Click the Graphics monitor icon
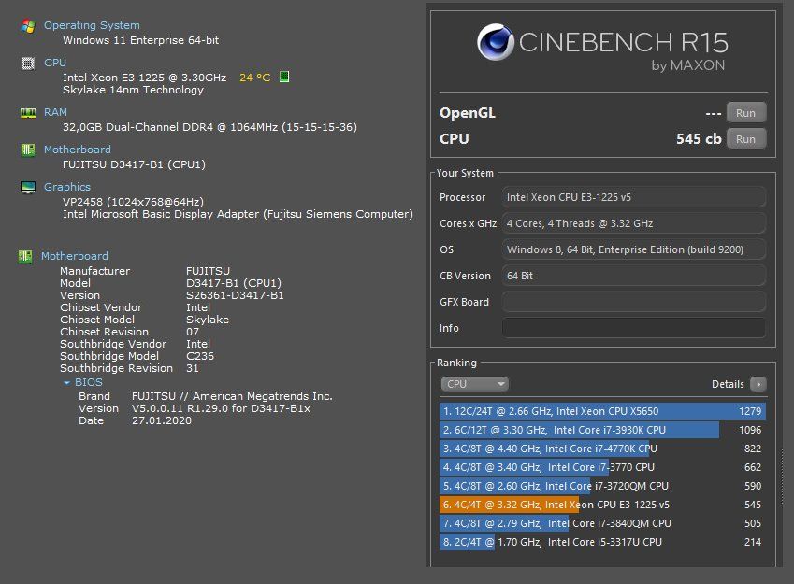Image resolution: width=794 pixels, height=584 pixels. point(28,187)
